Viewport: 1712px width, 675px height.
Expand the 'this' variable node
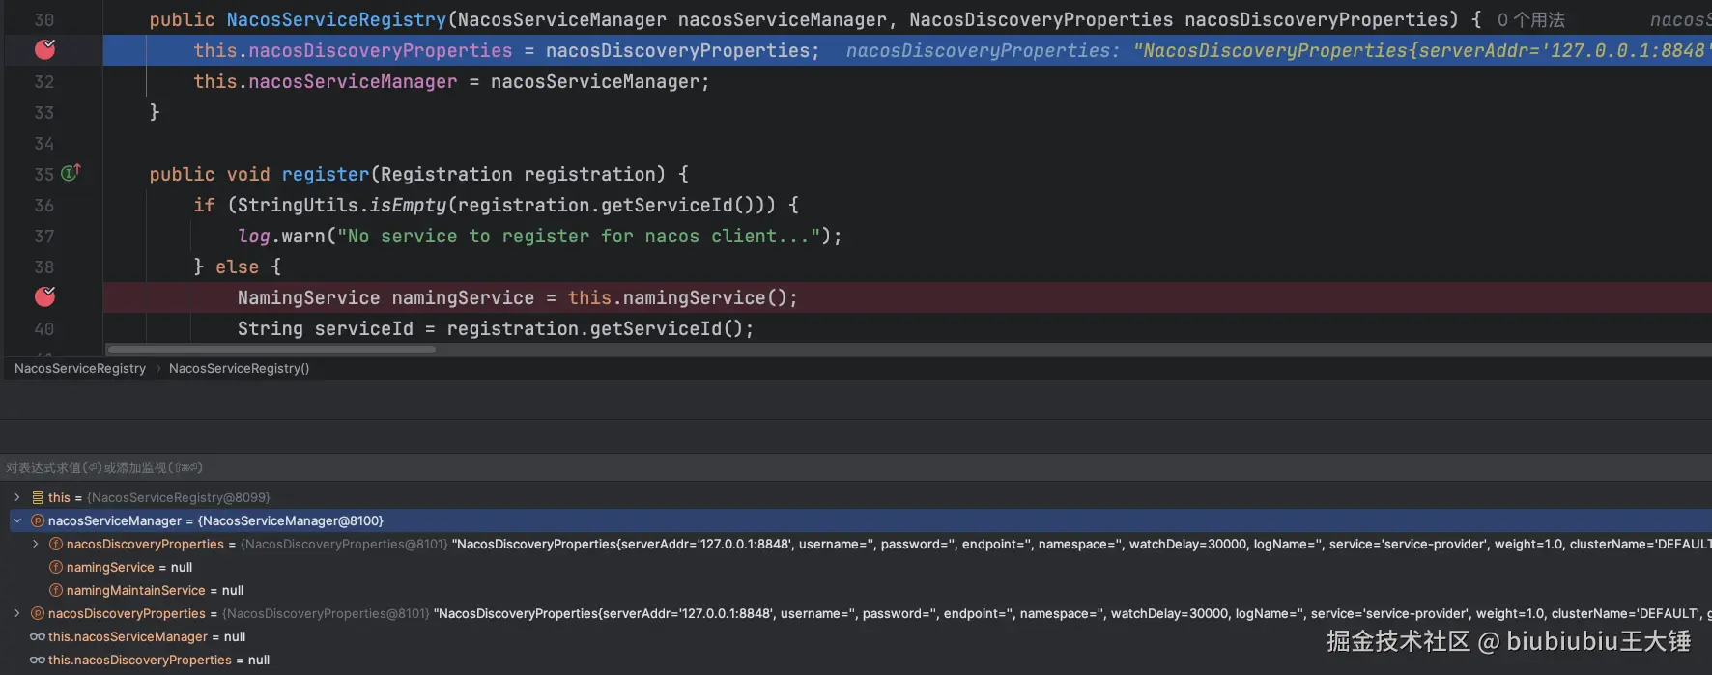point(16,497)
